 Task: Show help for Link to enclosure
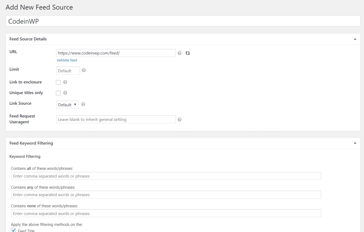pos(65,82)
